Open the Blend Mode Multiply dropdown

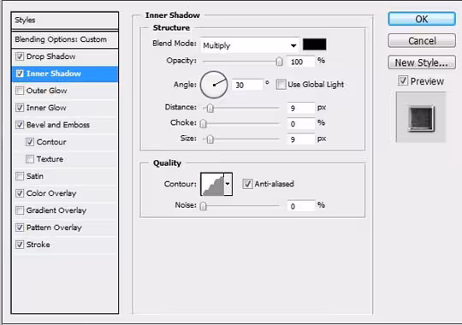click(x=250, y=45)
